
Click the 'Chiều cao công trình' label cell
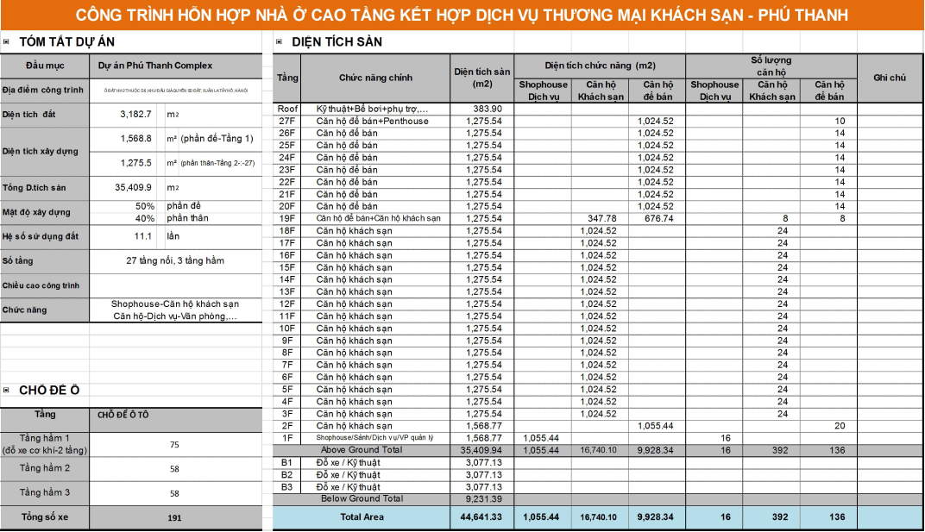pos(45,285)
